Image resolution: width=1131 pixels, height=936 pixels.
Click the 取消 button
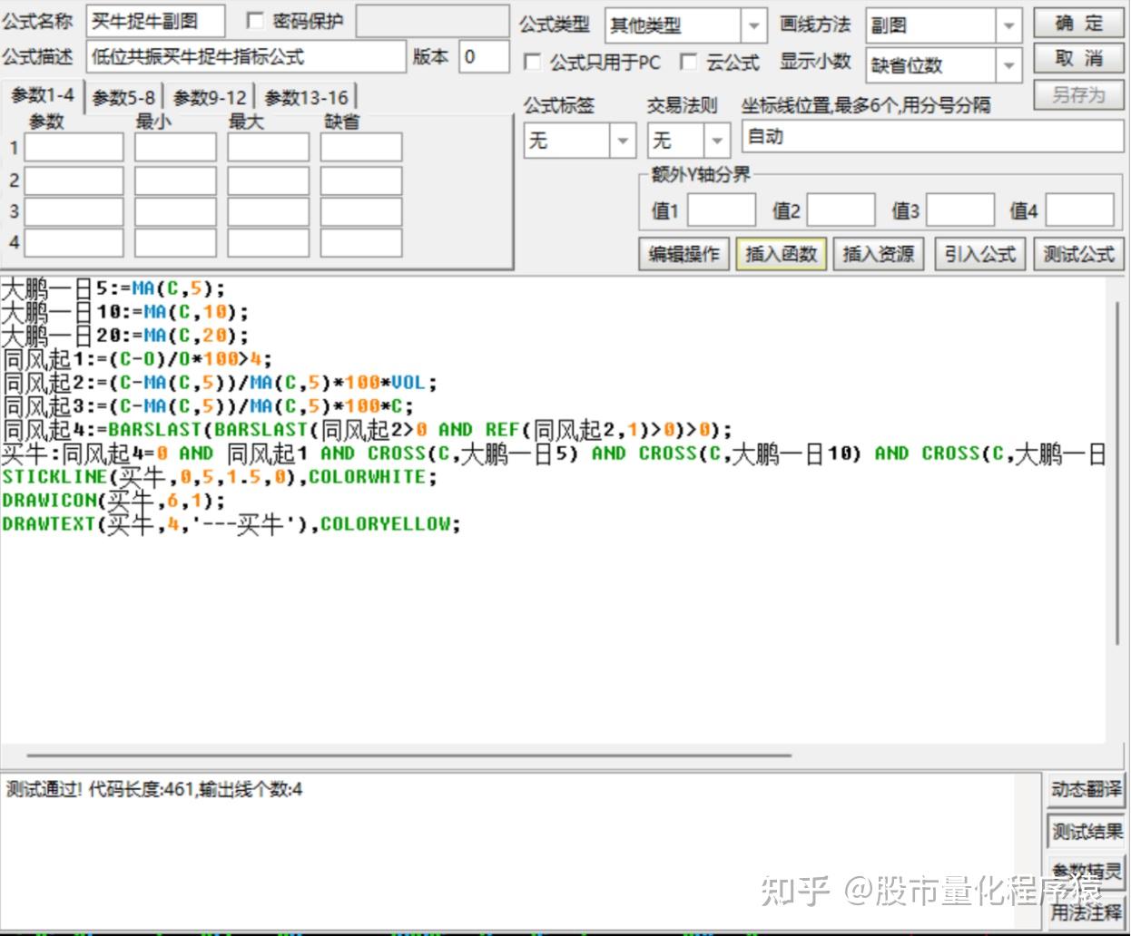coord(1078,59)
